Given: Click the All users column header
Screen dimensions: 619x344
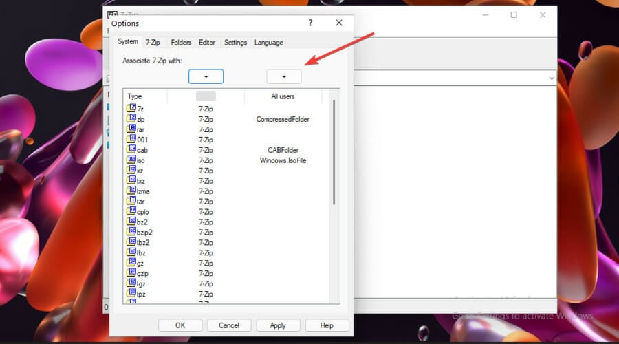Looking at the screenshot, I should tap(283, 96).
